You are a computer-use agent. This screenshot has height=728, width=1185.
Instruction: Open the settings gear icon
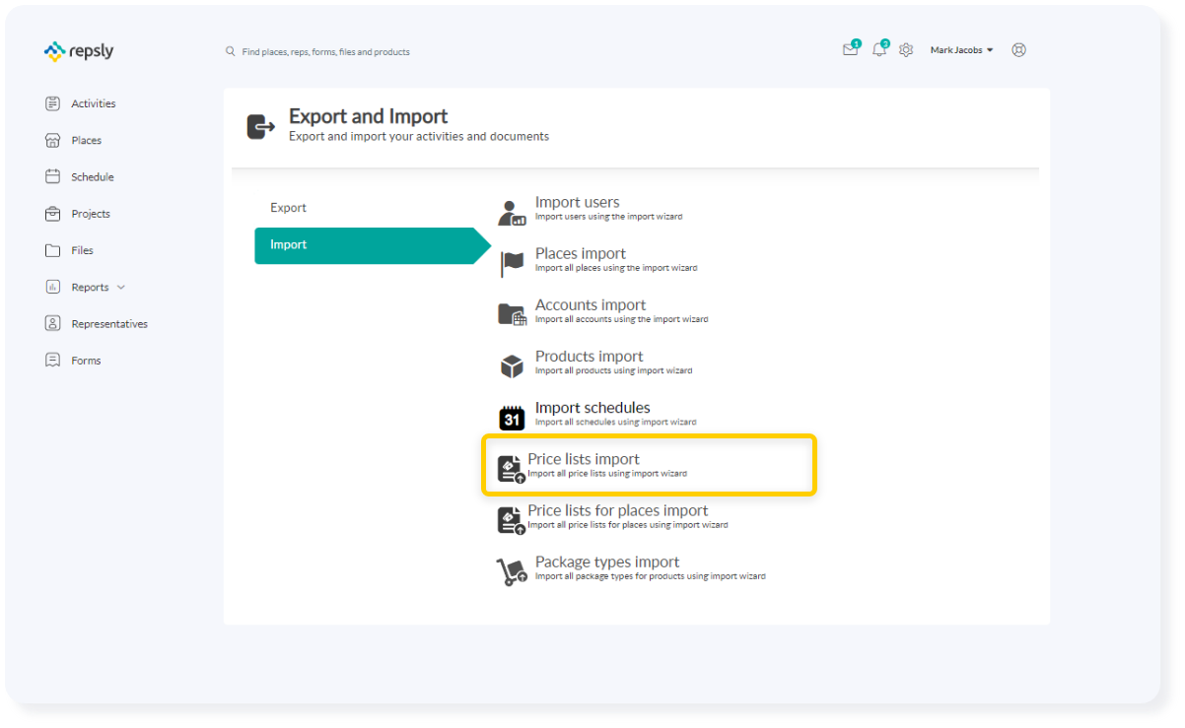click(906, 50)
